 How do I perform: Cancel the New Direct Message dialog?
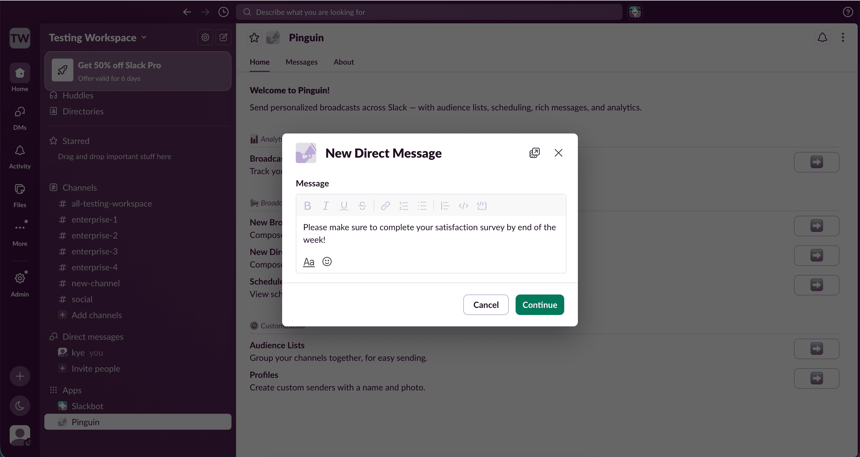pyautogui.click(x=486, y=305)
